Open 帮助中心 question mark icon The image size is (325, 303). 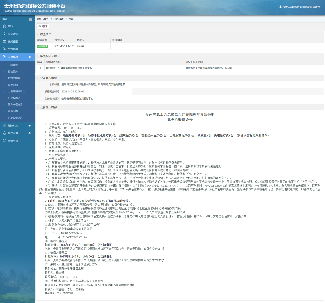[x=4, y=141]
